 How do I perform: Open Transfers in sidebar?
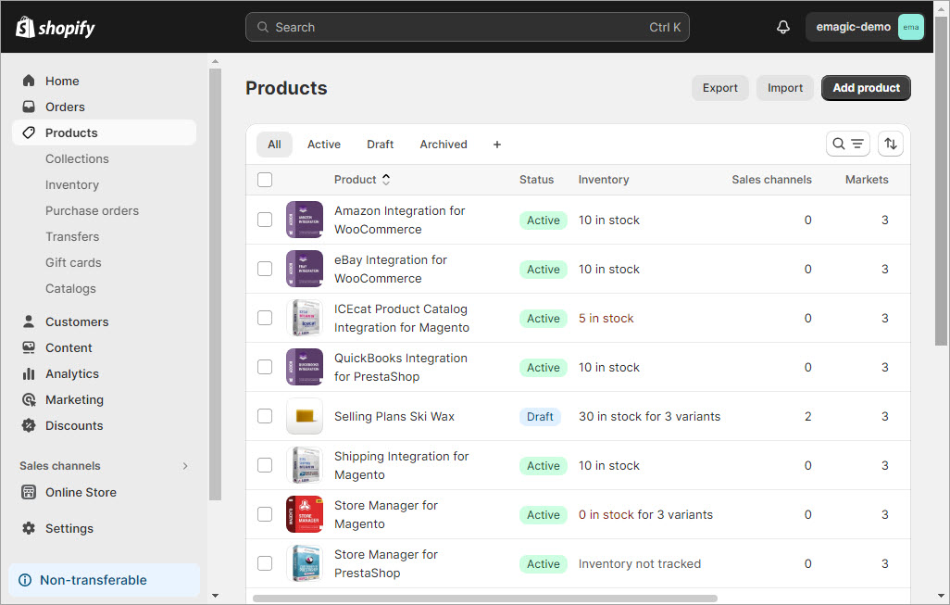click(72, 237)
